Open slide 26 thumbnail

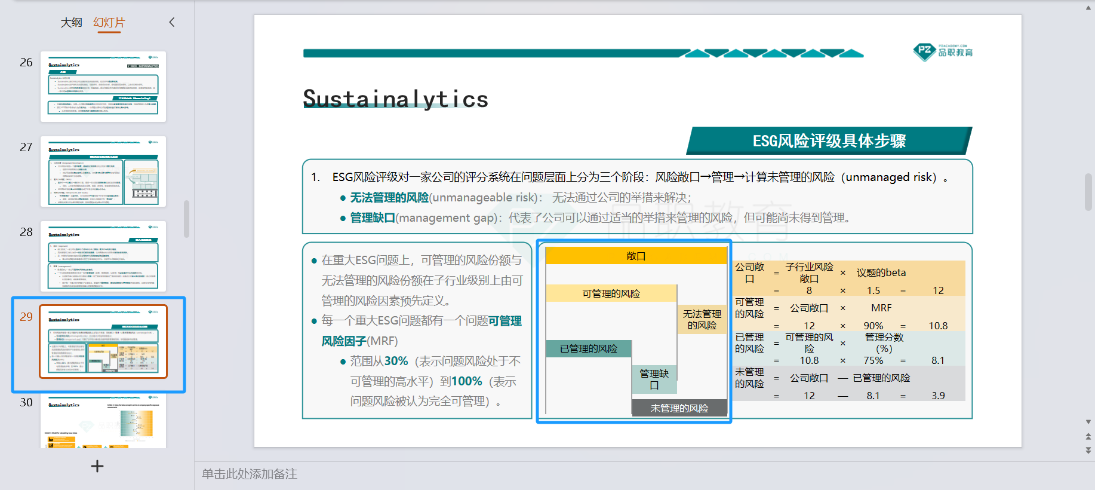click(x=103, y=87)
